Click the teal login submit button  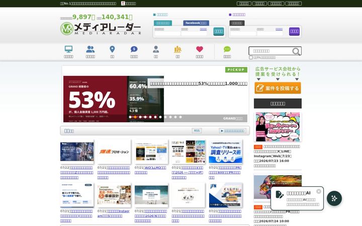click(218, 31)
